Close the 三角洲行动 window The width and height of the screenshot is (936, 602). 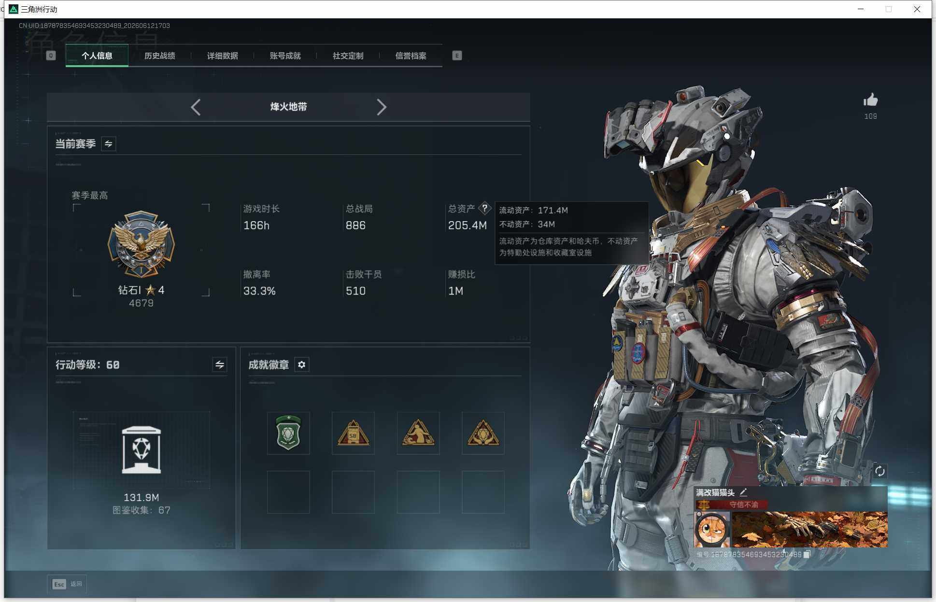[x=917, y=9]
